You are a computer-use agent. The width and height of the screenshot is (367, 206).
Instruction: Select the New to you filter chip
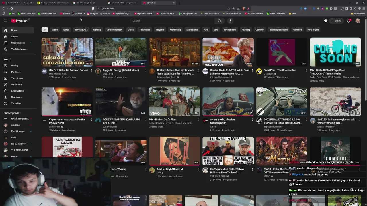[x=313, y=30]
